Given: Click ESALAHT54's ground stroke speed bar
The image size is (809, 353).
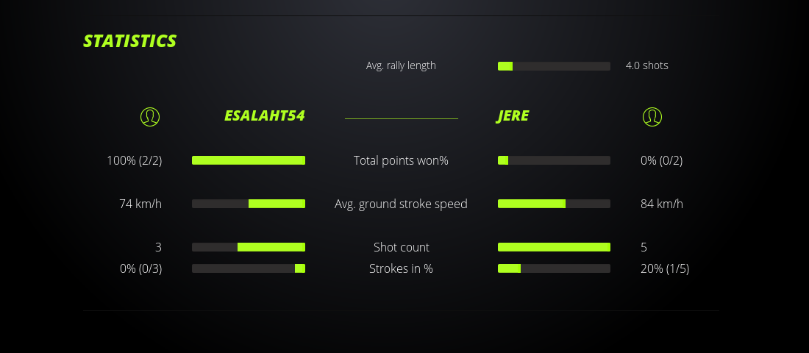Looking at the screenshot, I should [249, 204].
